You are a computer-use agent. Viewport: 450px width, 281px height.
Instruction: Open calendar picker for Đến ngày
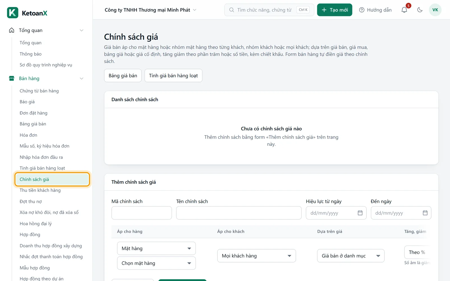pos(425,213)
